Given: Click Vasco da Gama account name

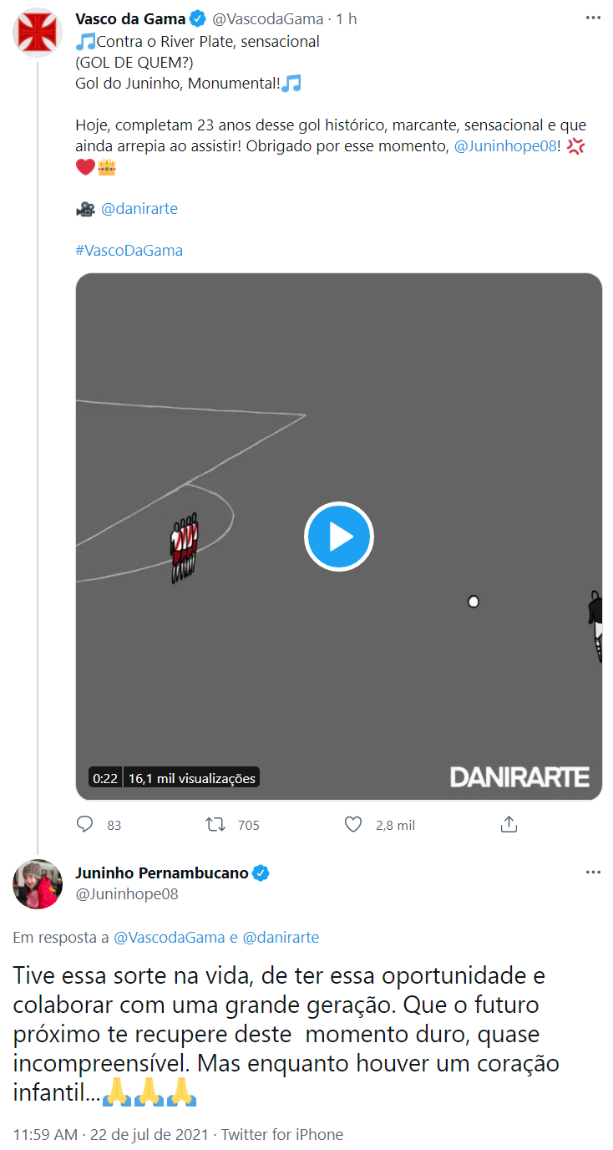Looking at the screenshot, I should 130,18.
